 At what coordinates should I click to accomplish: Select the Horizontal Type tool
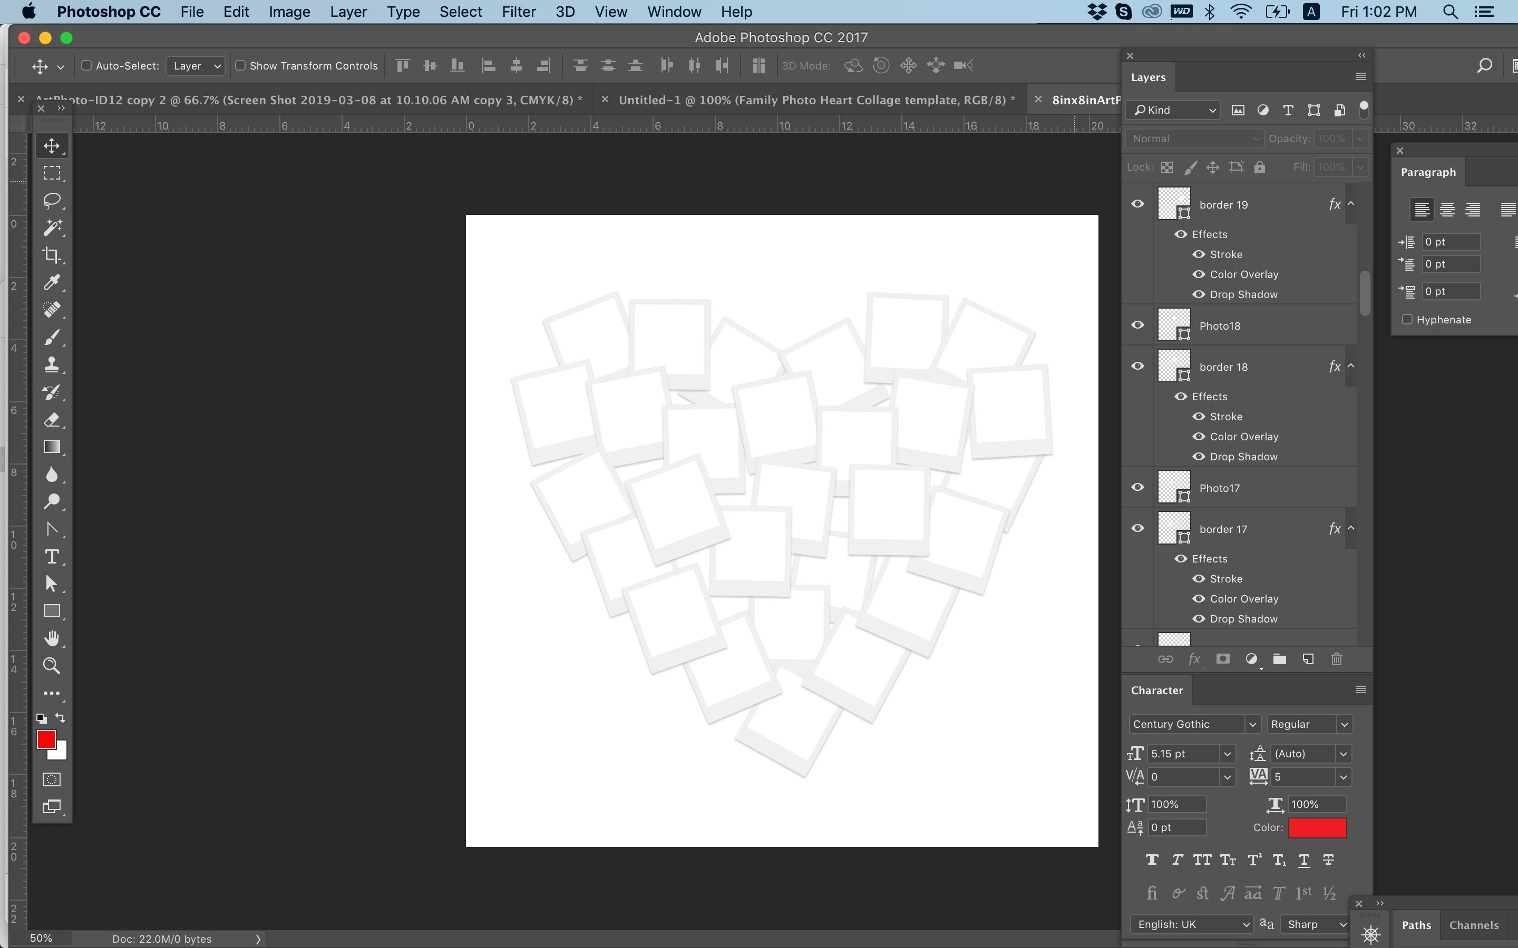52,556
